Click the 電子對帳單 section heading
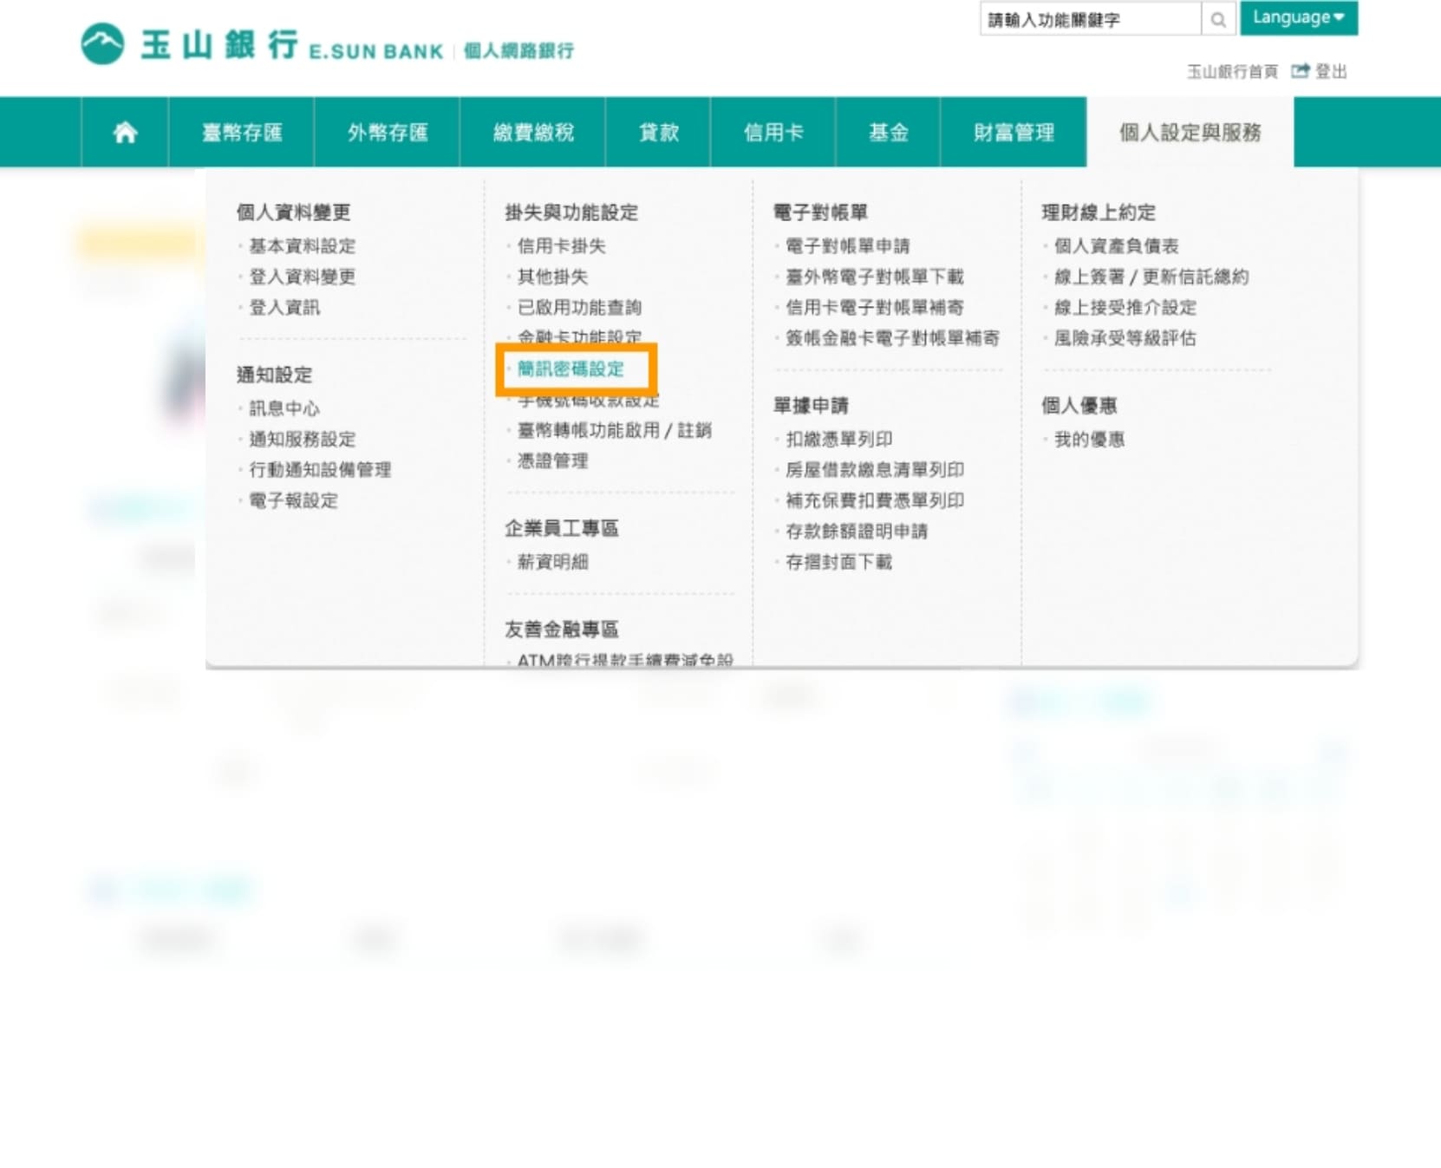Screen dimensions: 1441x1168 click(x=820, y=212)
